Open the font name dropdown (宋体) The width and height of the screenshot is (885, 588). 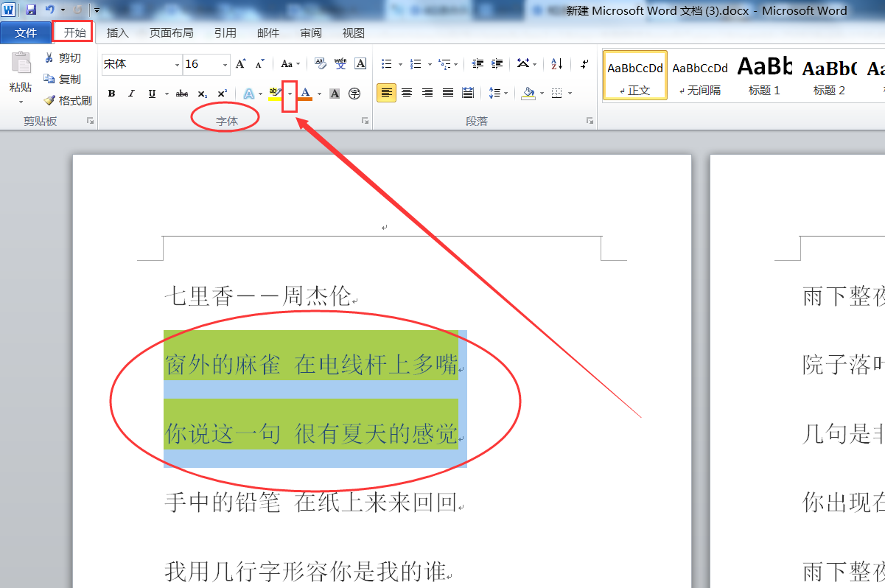177,65
